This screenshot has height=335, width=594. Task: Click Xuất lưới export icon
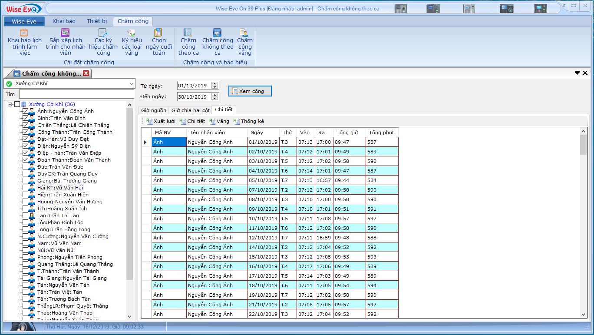(149, 122)
